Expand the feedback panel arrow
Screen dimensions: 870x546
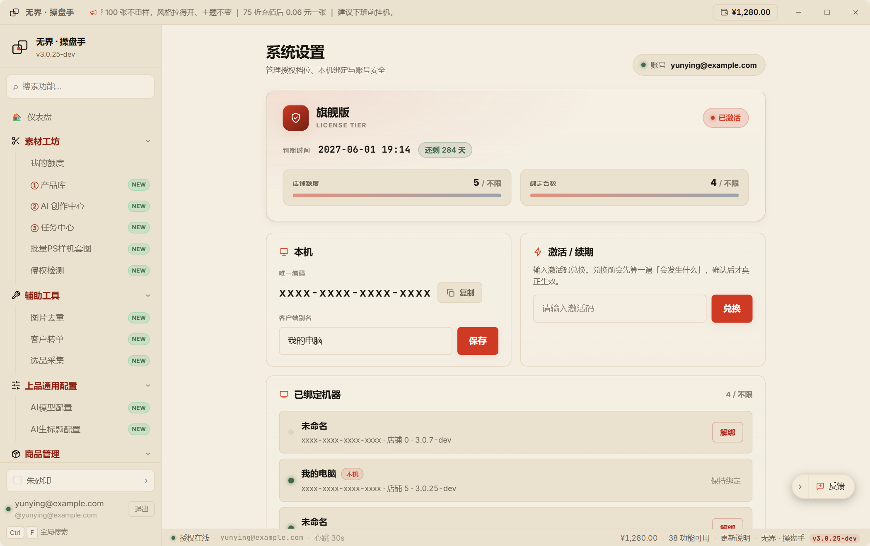click(x=800, y=486)
